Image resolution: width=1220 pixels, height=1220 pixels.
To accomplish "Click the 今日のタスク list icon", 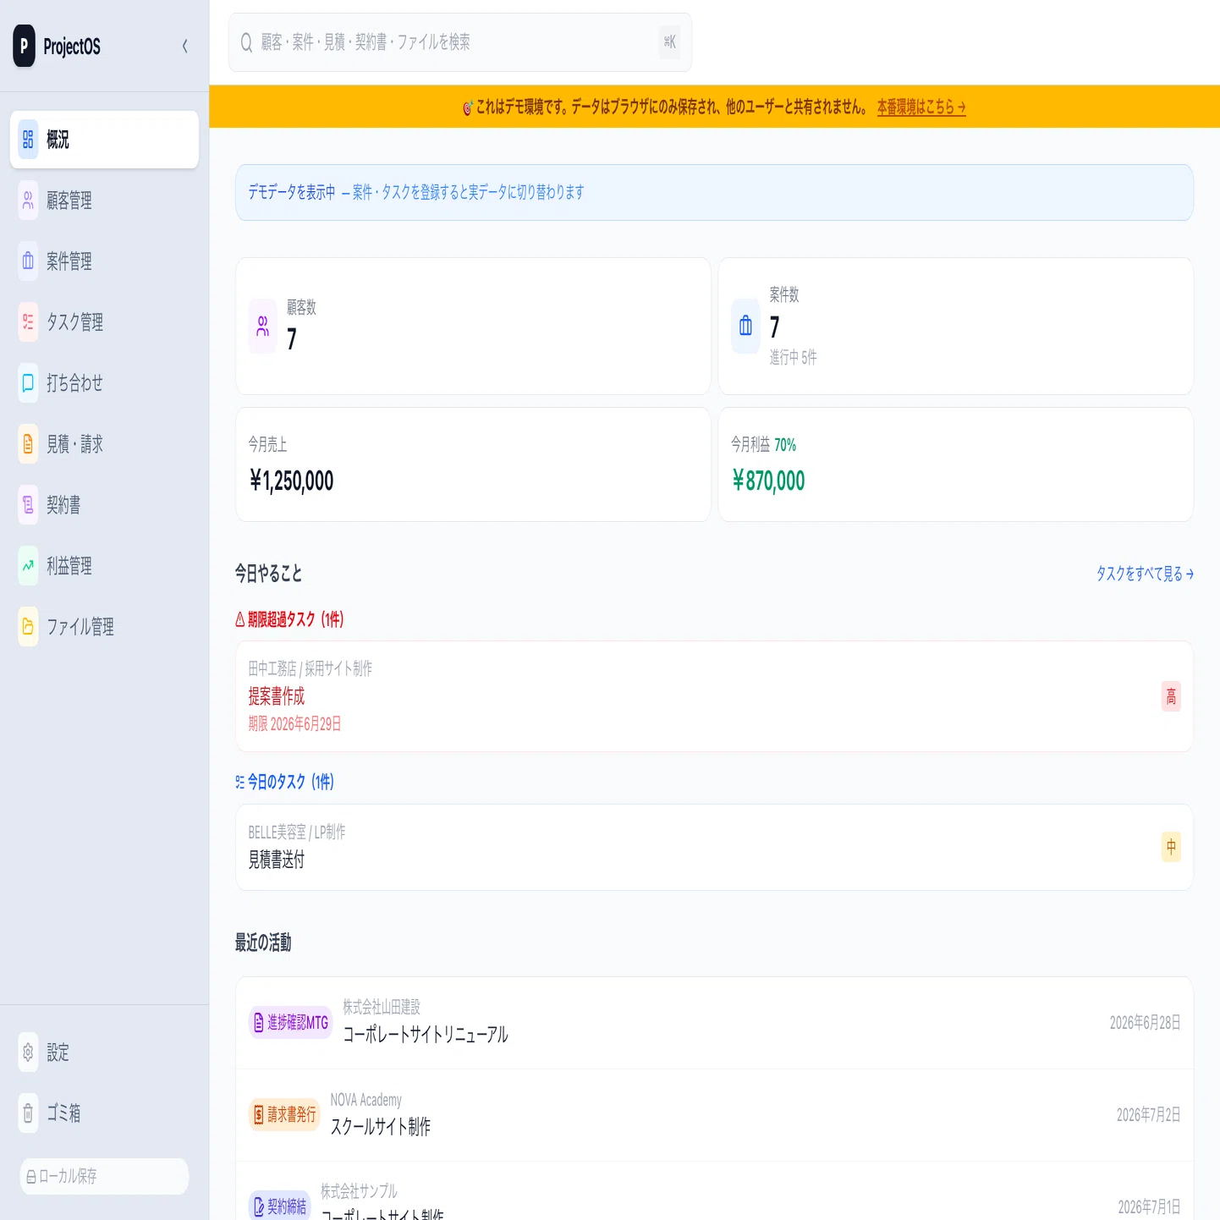I will pos(240,782).
